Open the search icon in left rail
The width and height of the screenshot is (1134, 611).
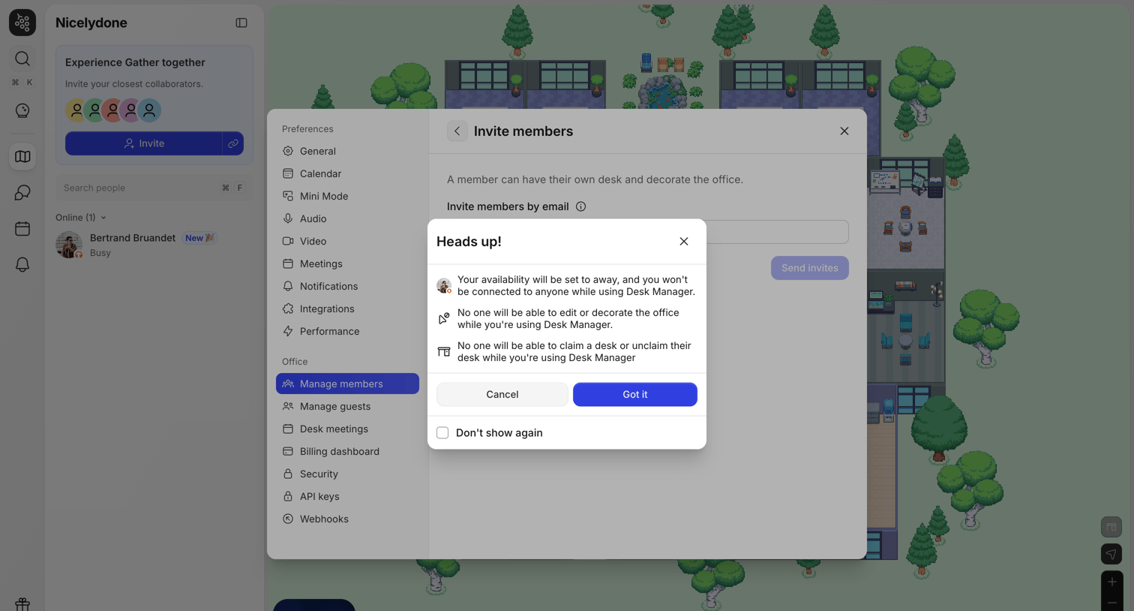22,59
